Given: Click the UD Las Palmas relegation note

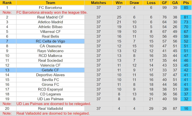Looking at the screenshot, I should [x=54, y=104].
